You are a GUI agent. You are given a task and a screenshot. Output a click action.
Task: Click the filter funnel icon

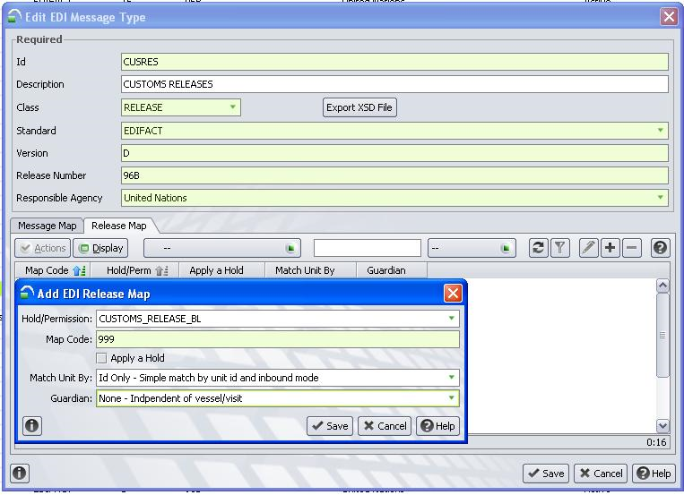(x=559, y=248)
